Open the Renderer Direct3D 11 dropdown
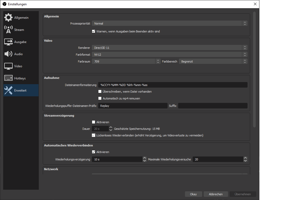This screenshot has height=200, width=304. 170,48
